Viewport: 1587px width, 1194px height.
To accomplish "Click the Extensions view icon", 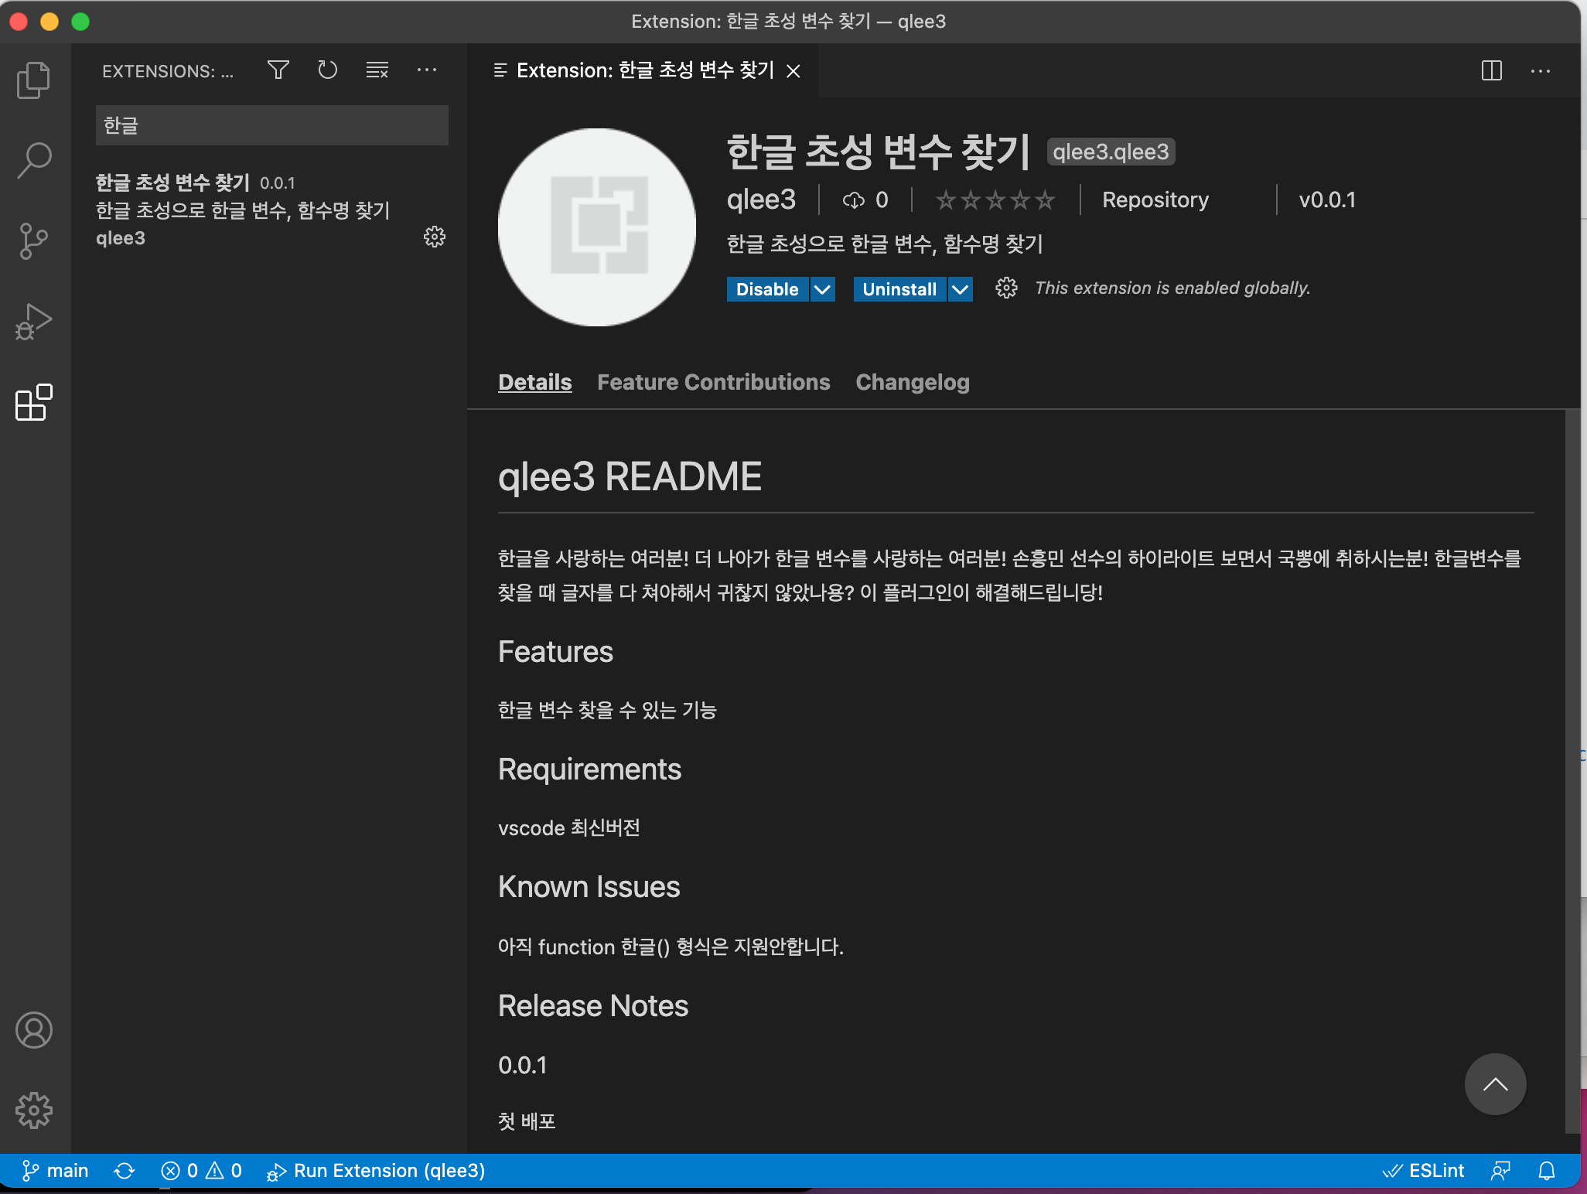I will (x=33, y=403).
